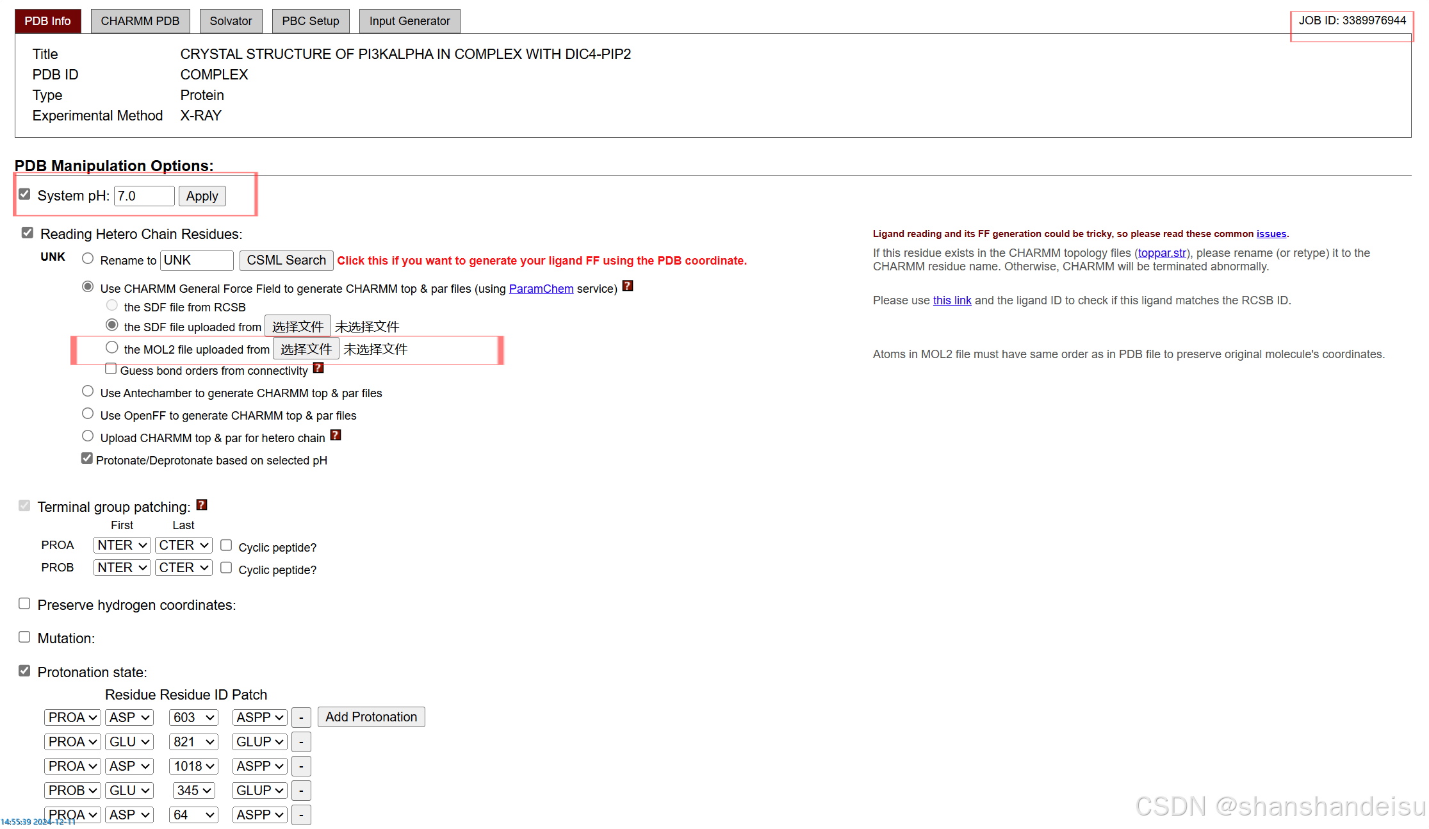
Task: Open the ParamChem link
Action: click(541, 289)
